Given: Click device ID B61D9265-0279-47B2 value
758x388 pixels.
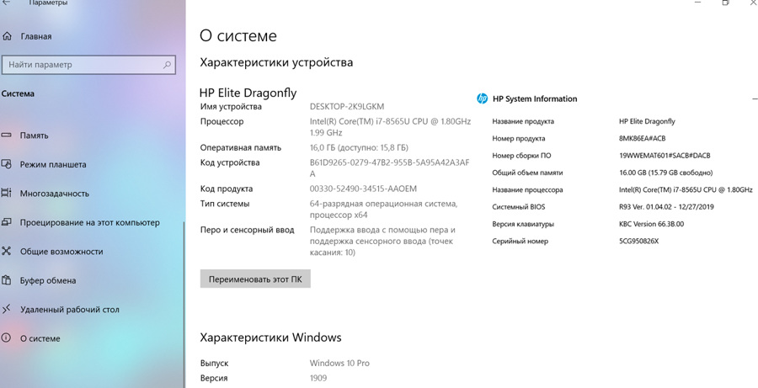Looking at the screenshot, I should pyautogui.click(x=390, y=168).
